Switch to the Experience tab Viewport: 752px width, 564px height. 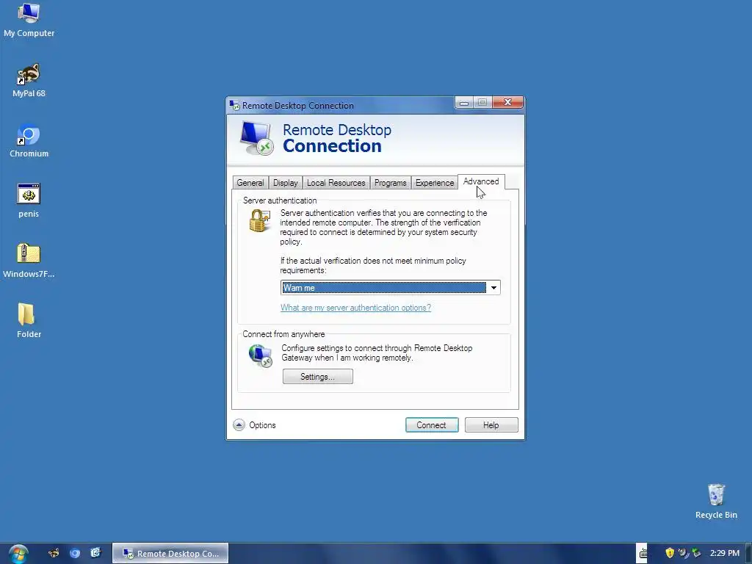pyautogui.click(x=435, y=183)
